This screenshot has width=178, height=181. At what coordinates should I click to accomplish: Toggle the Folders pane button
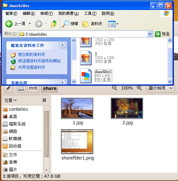(92, 24)
